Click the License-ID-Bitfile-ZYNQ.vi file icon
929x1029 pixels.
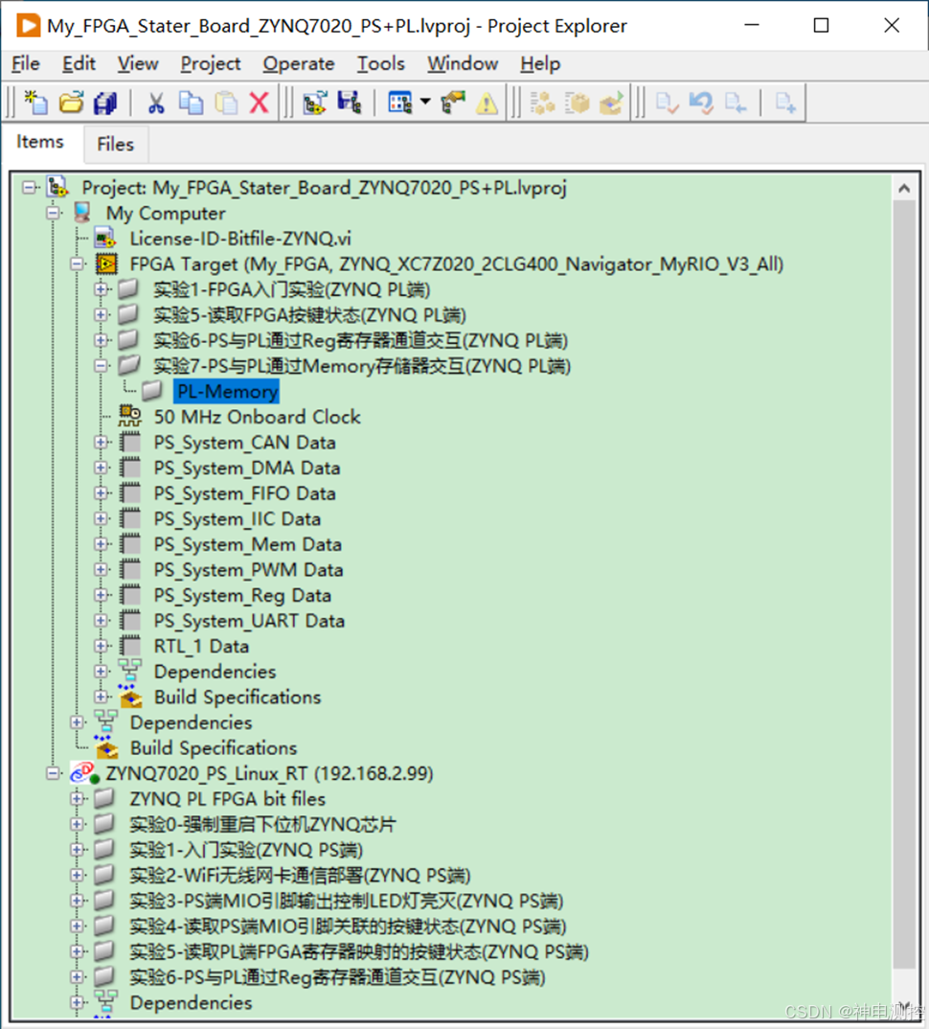(105, 239)
